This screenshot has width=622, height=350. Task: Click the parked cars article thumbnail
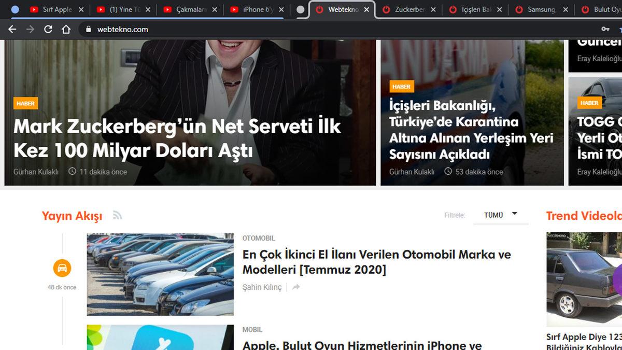pos(160,272)
